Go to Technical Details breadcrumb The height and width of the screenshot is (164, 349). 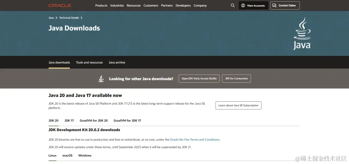(69, 18)
